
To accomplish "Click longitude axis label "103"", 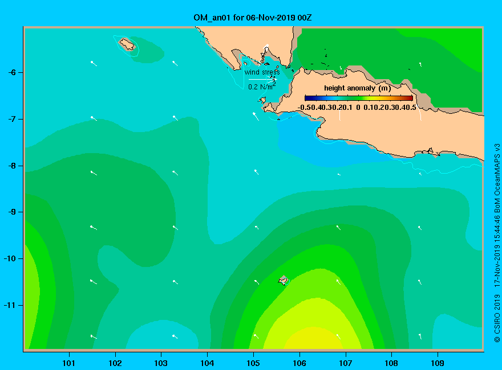I will click(x=161, y=363).
